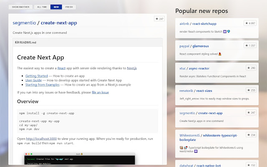Click the 'Popular new repos' heading
Screen dimensions: 267x167
[x=202, y=11]
